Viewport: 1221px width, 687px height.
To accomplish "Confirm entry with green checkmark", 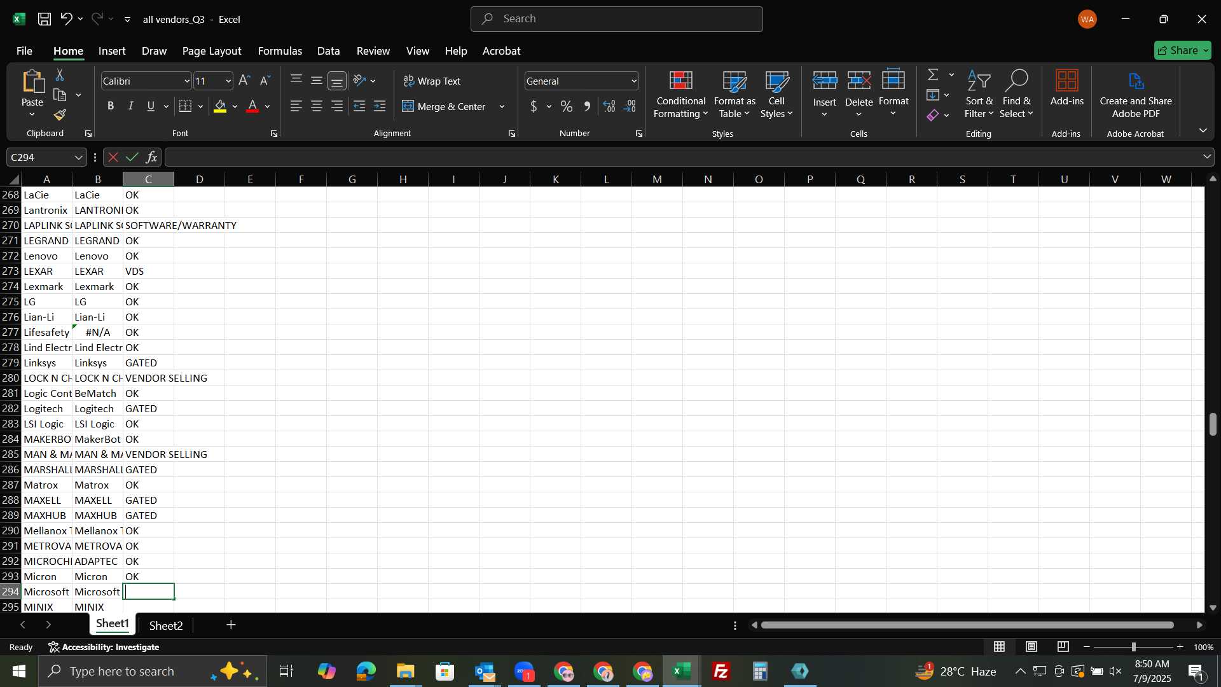I will coord(132,157).
